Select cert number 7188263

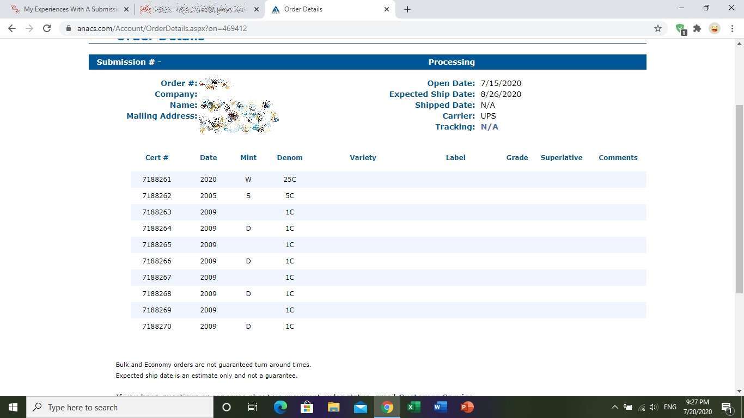point(157,212)
